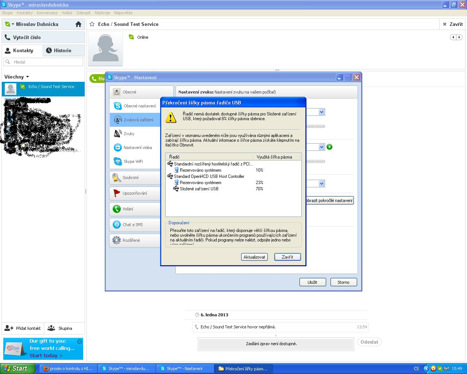This screenshot has width=467, height=374.
Task: Open the Skype menu in menu bar
Action: click(x=7, y=13)
